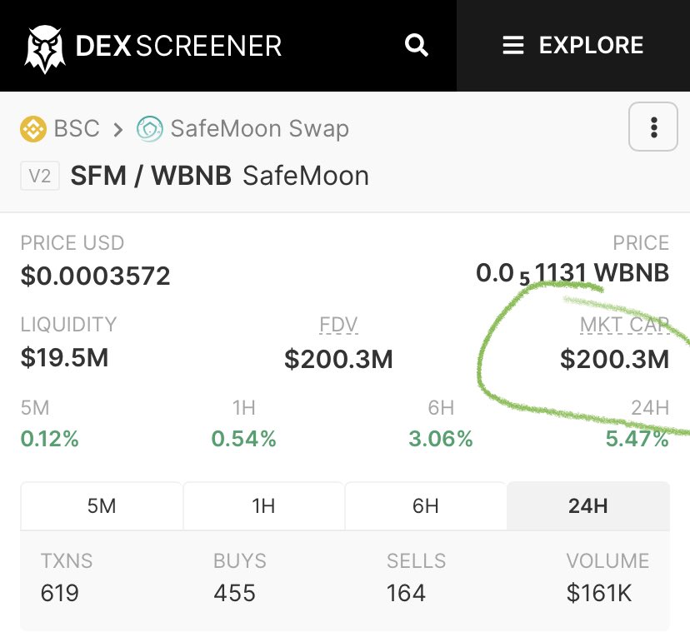Click the 3.06% six-hour change

pyautogui.click(x=441, y=439)
